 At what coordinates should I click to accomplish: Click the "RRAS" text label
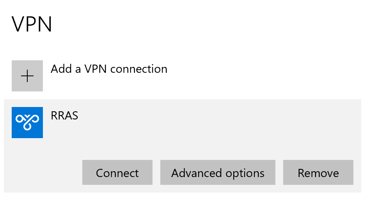click(x=64, y=116)
